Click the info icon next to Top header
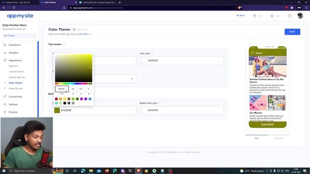Viewport: 310px width, 174px height. tap(64, 44)
